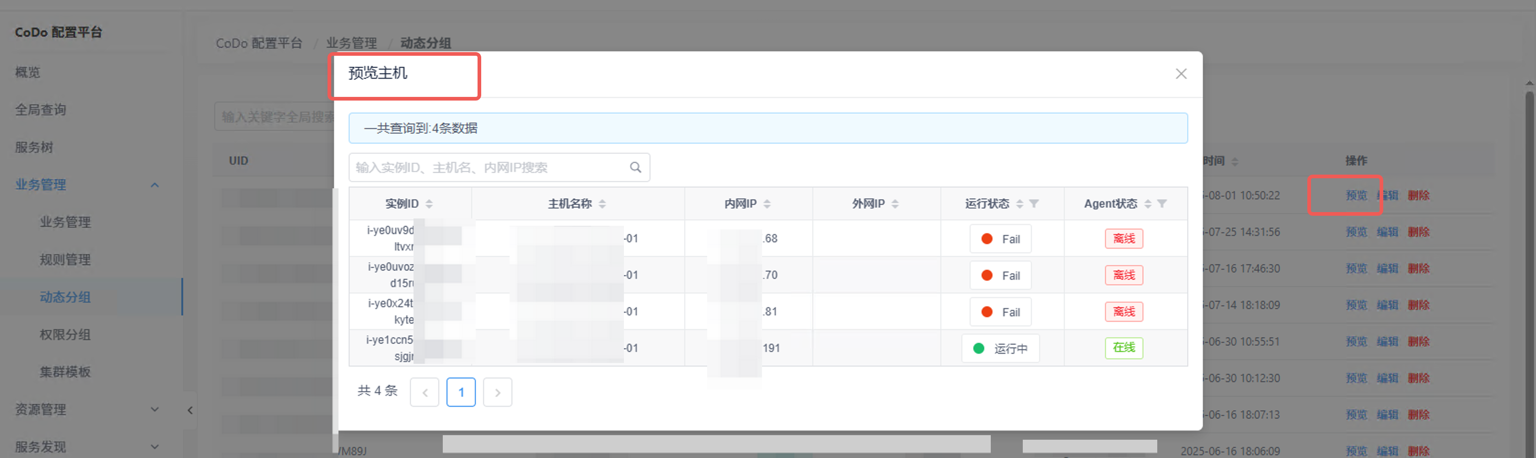1536x458 pixels.
Task: Open 概览 in the sidebar
Action: [x=27, y=72]
